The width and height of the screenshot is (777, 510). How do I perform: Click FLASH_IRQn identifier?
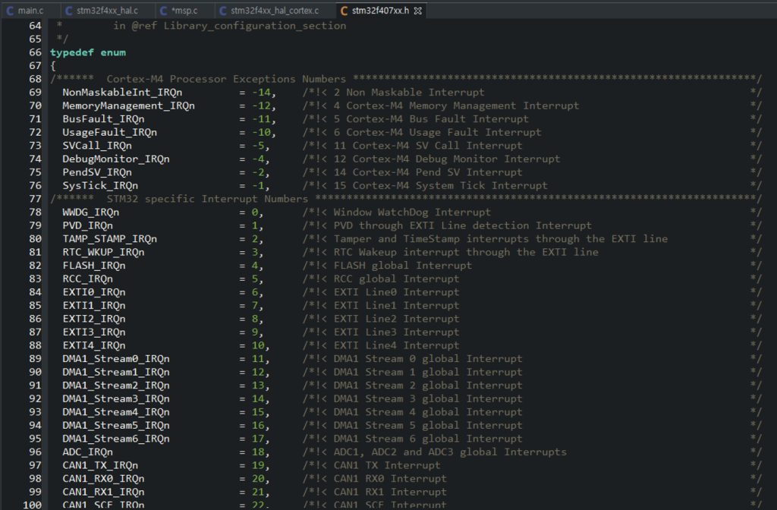click(x=94, y=266)
